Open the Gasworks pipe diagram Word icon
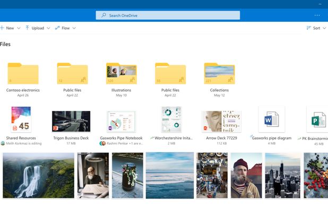The height and width of the screenshot is (209, 328). pyautogui.click(x=272, y=119)
